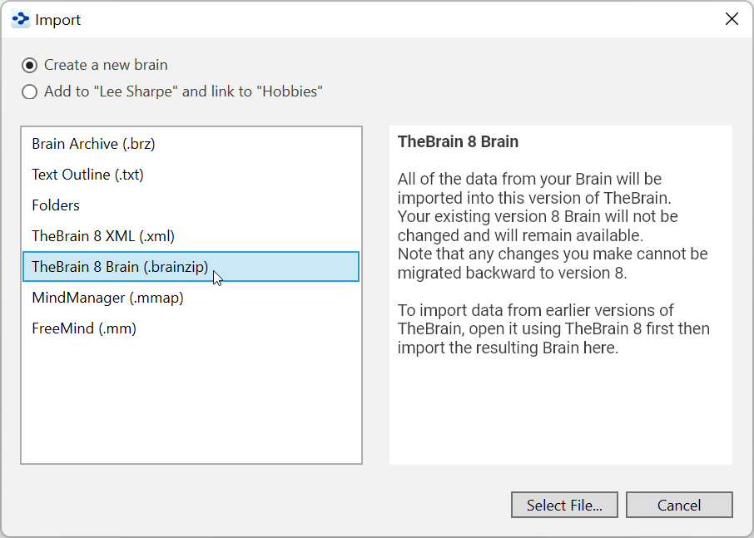
Task: Select MindManager (.mmap) import type
Action: point(107,298)
